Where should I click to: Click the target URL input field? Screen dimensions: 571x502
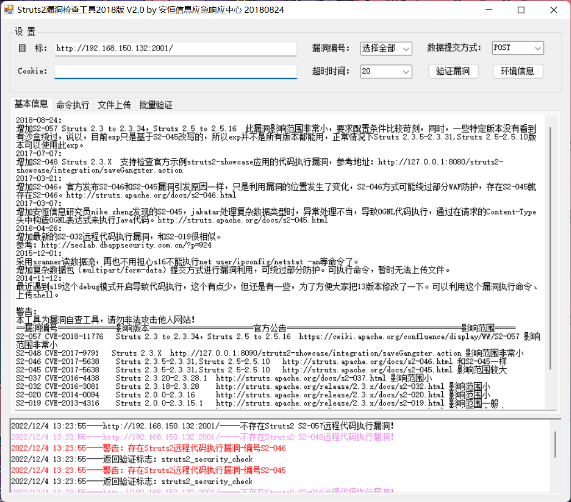tap(175, 48)
